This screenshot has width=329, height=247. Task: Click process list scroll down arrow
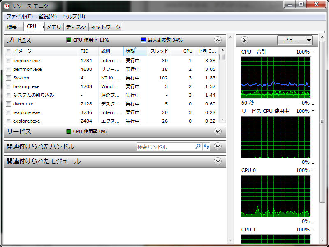(x=222, y=119)
